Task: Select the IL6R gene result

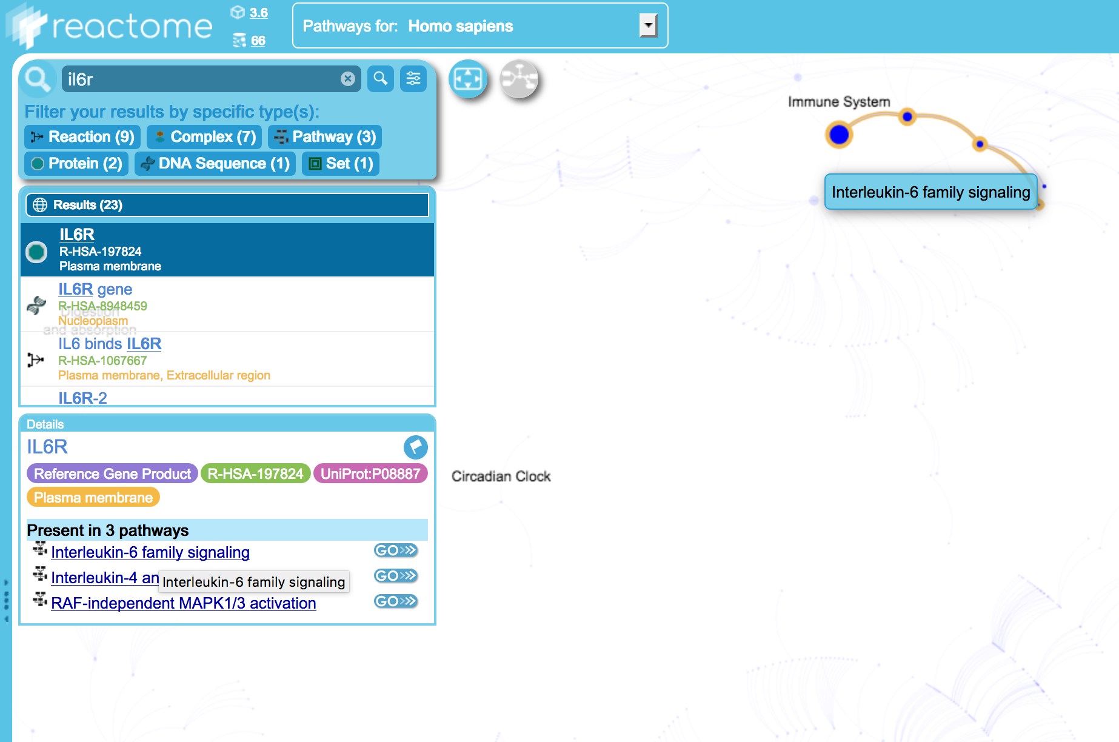Action: coord(95,290)
